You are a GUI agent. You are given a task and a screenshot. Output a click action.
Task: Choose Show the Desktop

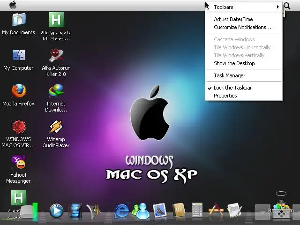click(x=244, y=63)
